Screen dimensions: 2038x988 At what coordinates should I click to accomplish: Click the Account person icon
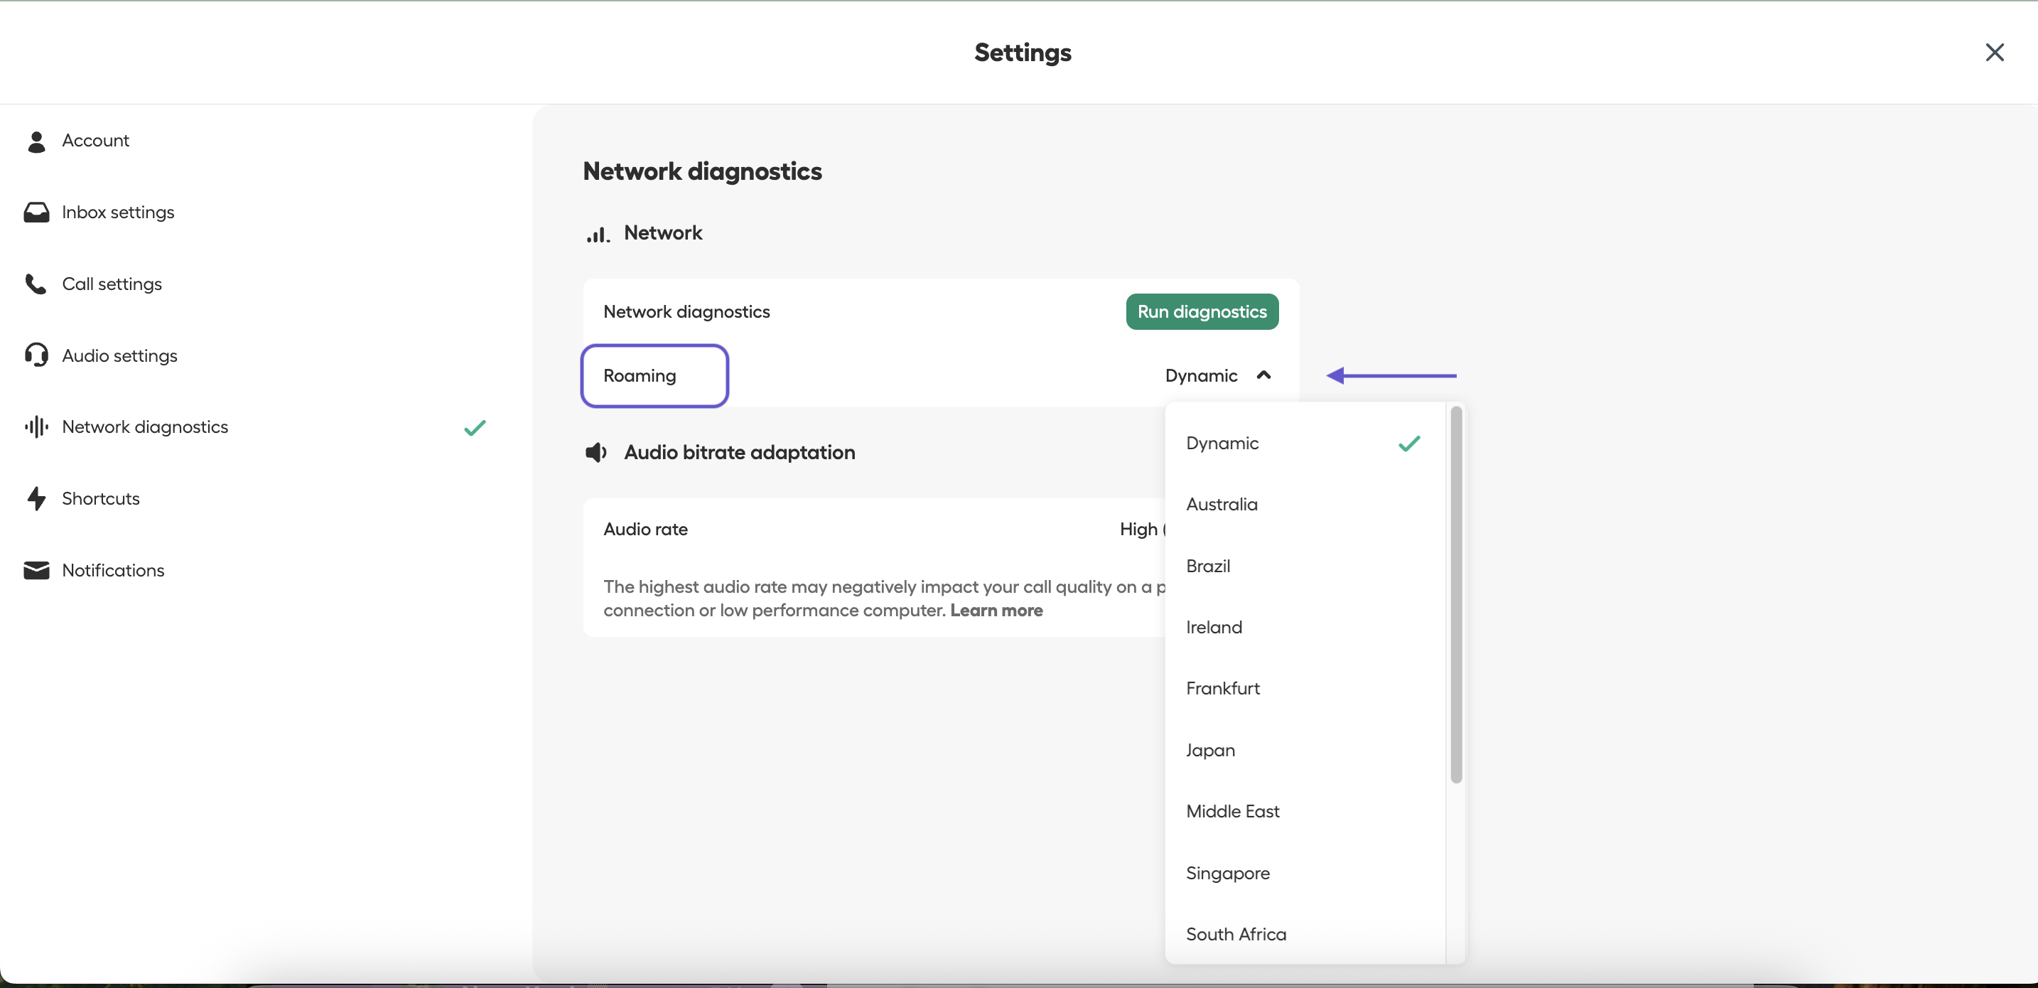(36, 141)
